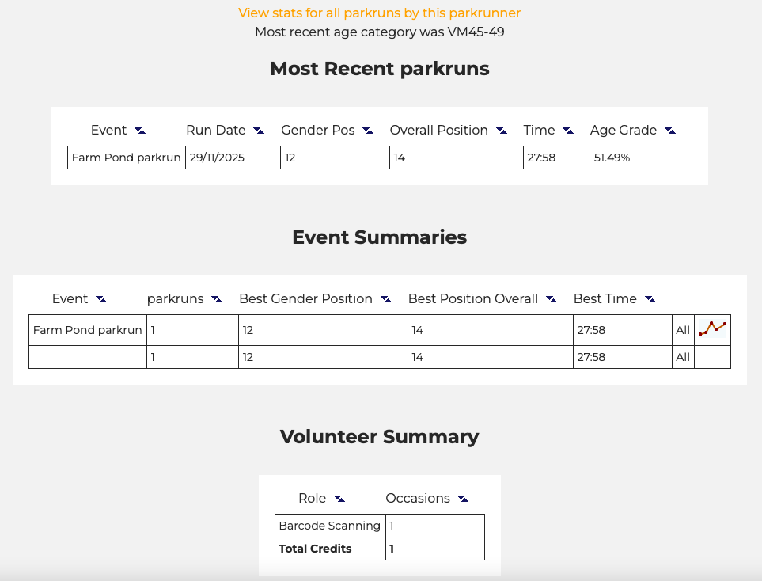Select Barcode Scanning role cell
The height and width of the screenshot is (581, 762).
tap(330, 526)
